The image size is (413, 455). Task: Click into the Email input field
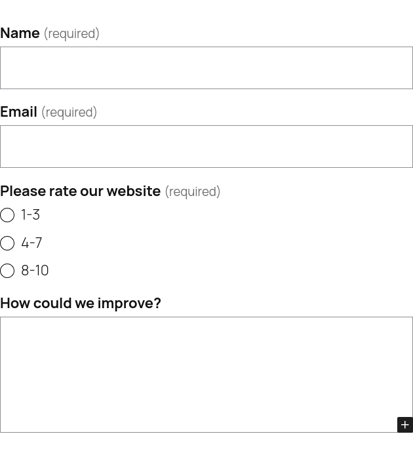tap(206, 146)
